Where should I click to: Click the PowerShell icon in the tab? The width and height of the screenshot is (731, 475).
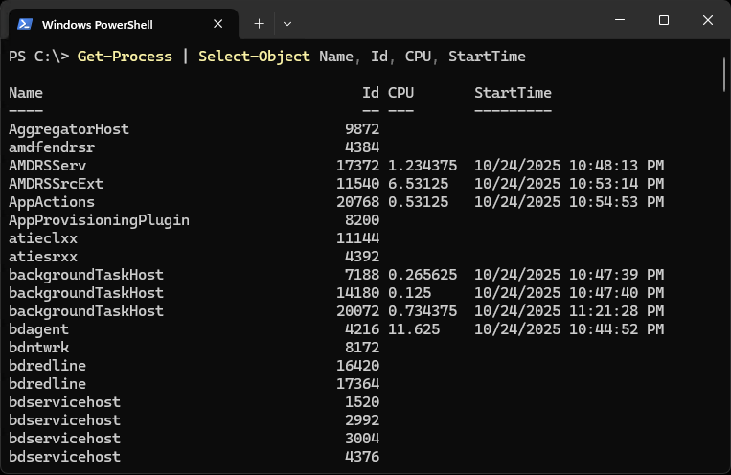[25, 24]
